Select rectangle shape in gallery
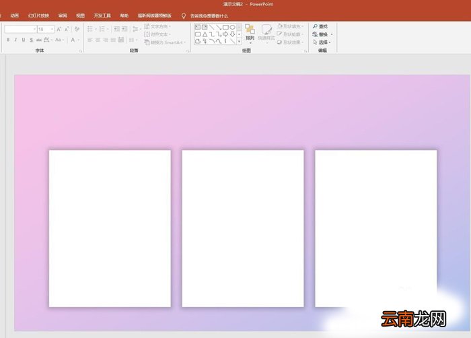The image size is (471, 338). pos(225,27)
